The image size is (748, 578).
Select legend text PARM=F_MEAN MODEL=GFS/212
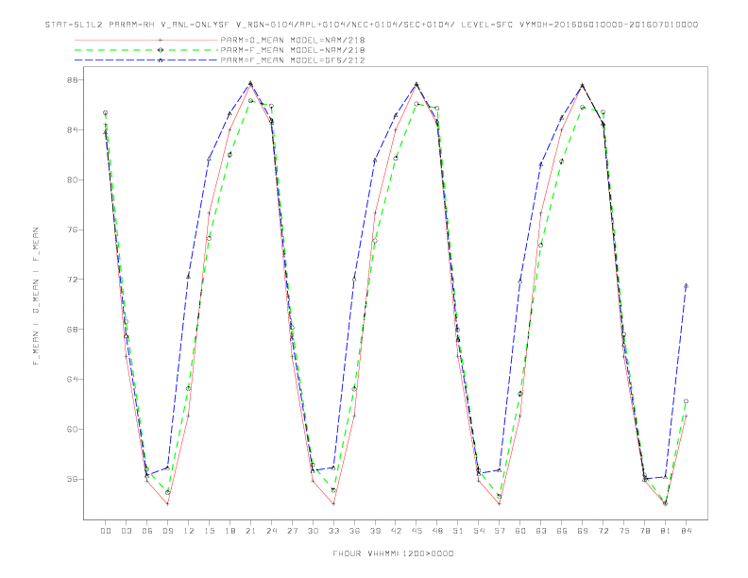click(293, 60)
